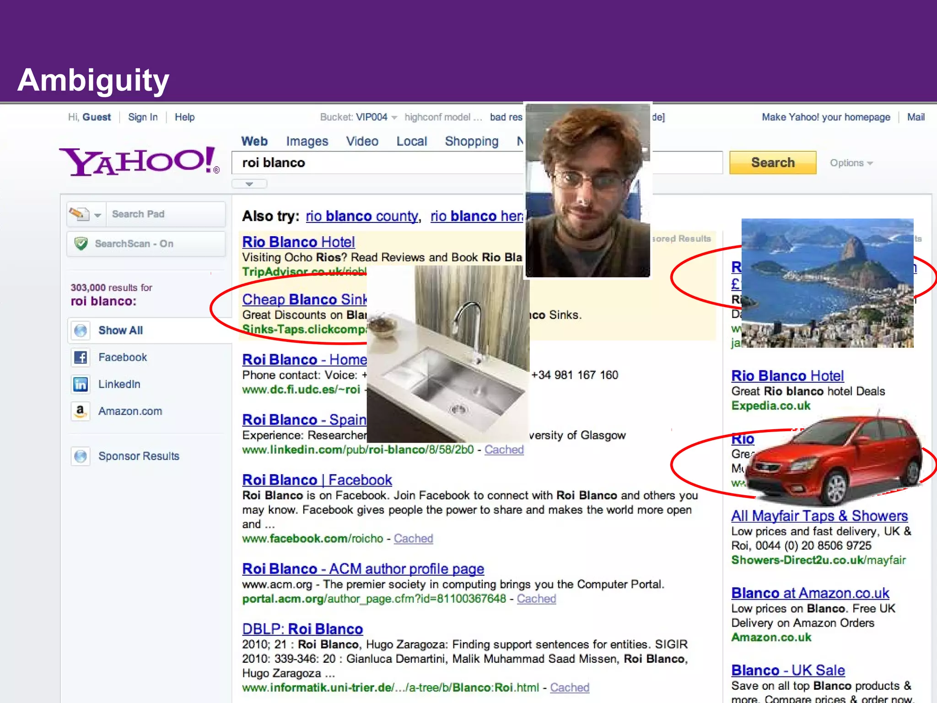Switch to the Shopping search tab
Screen dimensions: 937x703
pos(471,141)
